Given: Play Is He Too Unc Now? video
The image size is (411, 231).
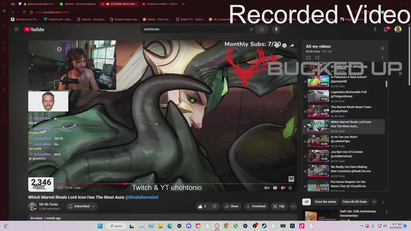Looking at the screenshot, I should click(344, 141).
